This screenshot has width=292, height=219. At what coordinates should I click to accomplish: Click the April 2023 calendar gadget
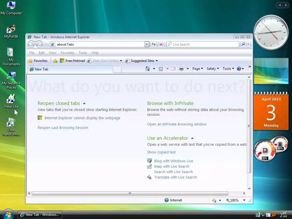(x=271, y=111)
